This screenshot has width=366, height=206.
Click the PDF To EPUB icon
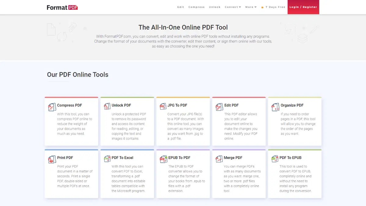point(275,158)
